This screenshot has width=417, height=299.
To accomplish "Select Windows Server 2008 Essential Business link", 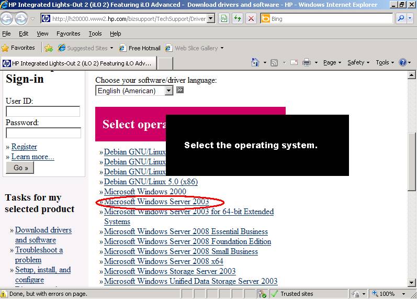I will click(x=186, y=231).
